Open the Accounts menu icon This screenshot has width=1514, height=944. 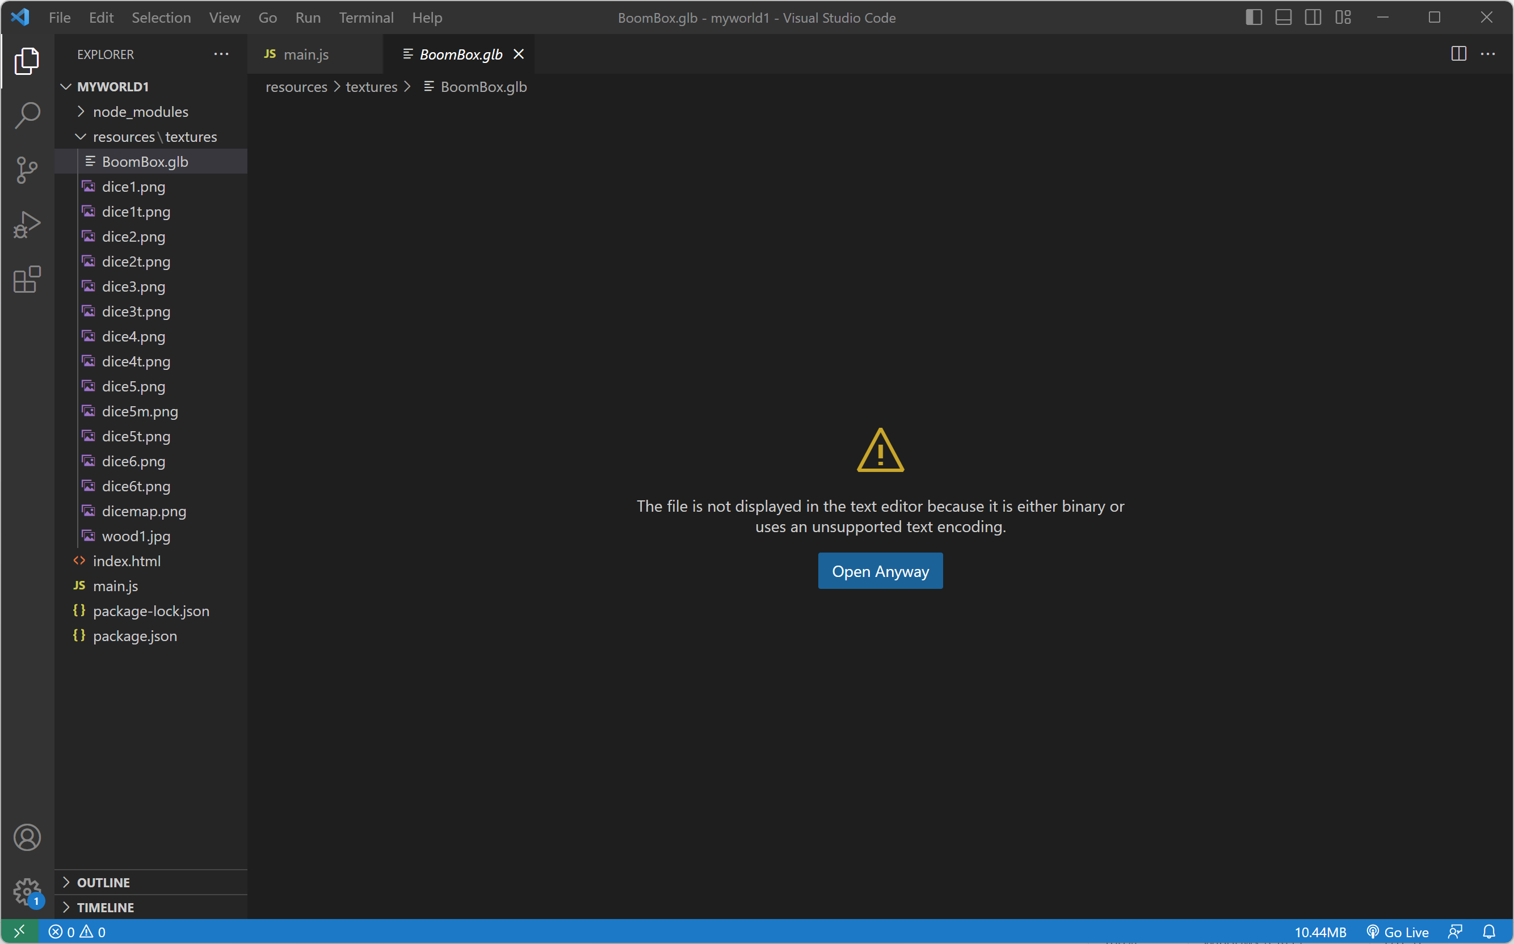(x=27, y=837)
